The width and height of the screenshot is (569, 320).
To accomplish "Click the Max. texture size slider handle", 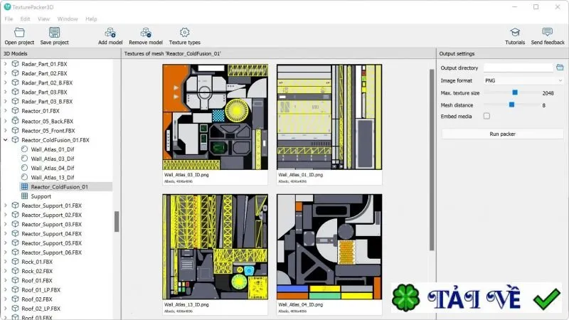I will click(x=515, y=92).
